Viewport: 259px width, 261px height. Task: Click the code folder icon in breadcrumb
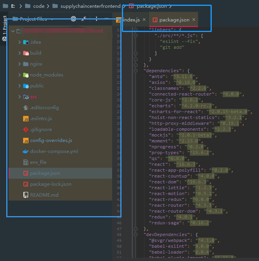pos(27,6)
